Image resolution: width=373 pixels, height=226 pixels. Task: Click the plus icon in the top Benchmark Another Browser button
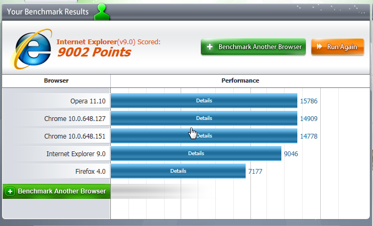tap(209, 46)
